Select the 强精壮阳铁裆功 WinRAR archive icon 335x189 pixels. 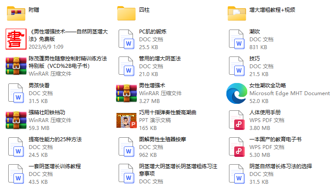click(16, 120)
